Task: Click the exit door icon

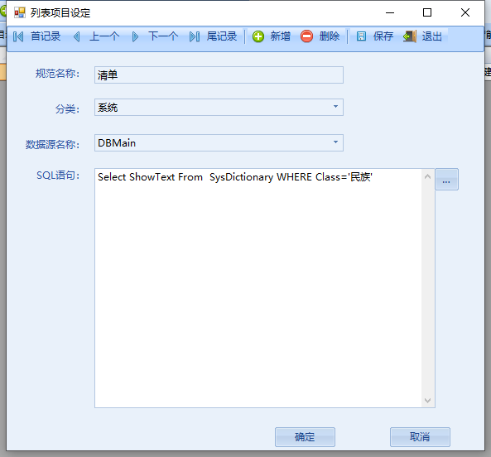Action: pyautogui.click(x=410, y=36)
